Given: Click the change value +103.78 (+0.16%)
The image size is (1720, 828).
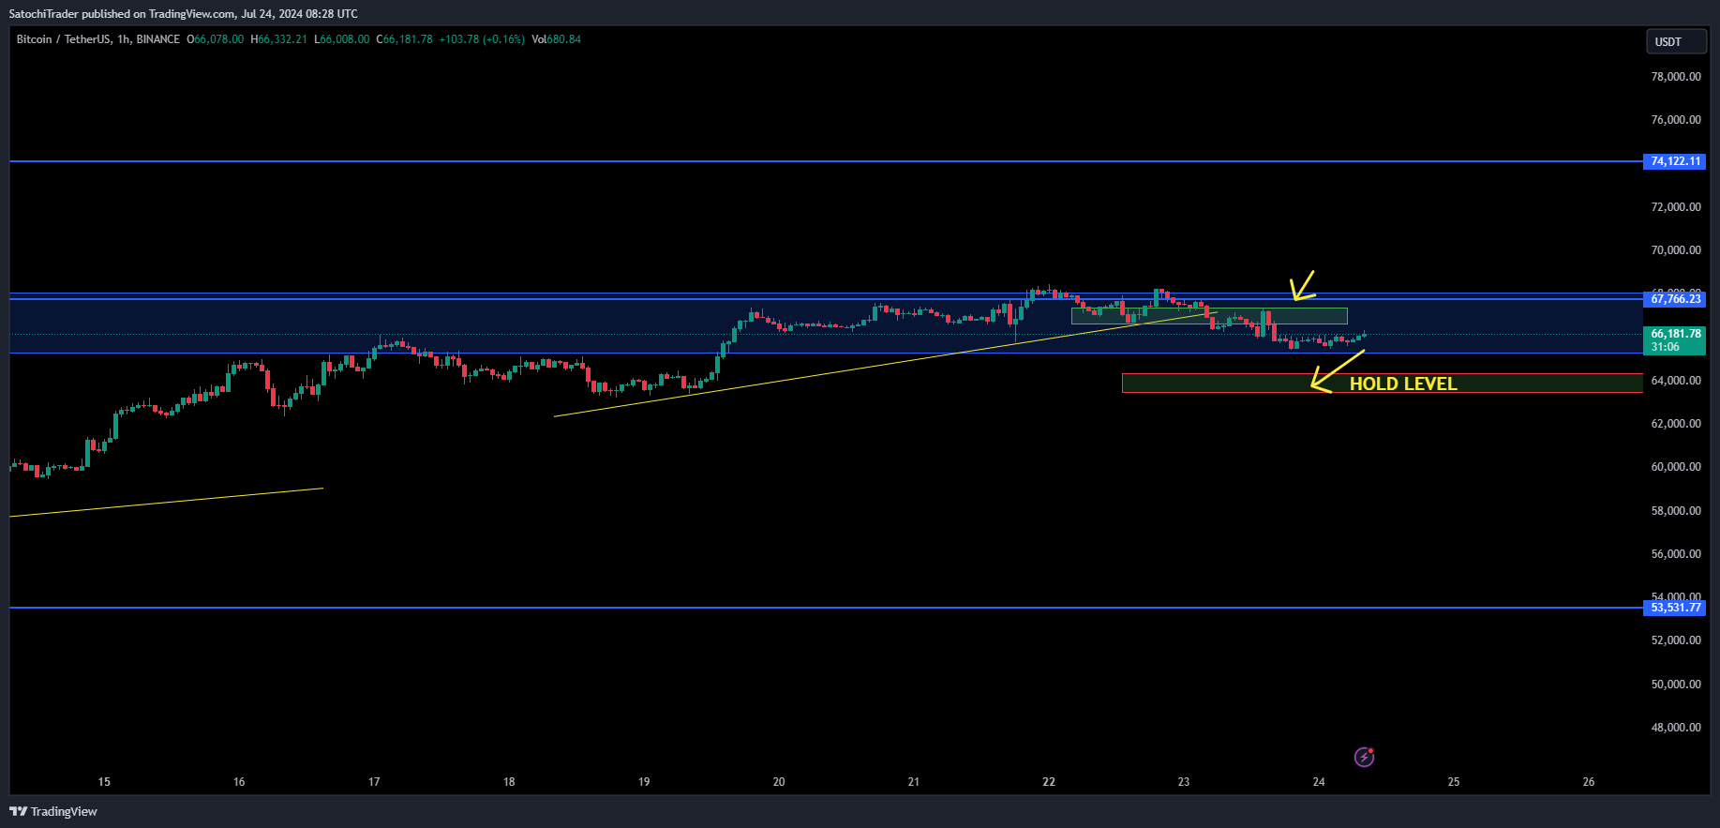Looking at the screenshot, I should click(482, 39).
